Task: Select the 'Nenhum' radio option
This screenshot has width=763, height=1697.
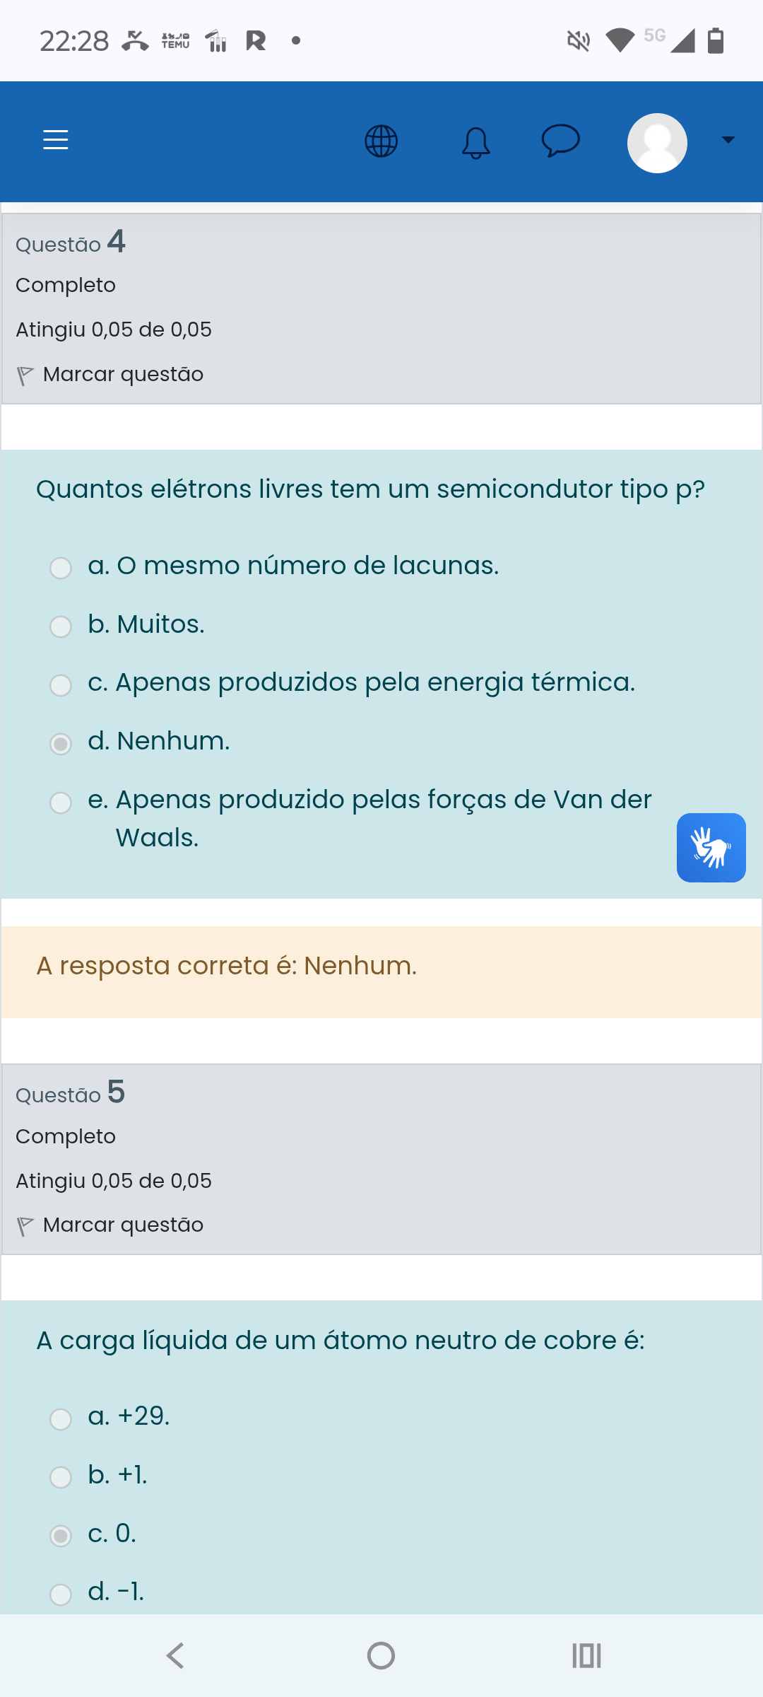Action: point(61,744)
